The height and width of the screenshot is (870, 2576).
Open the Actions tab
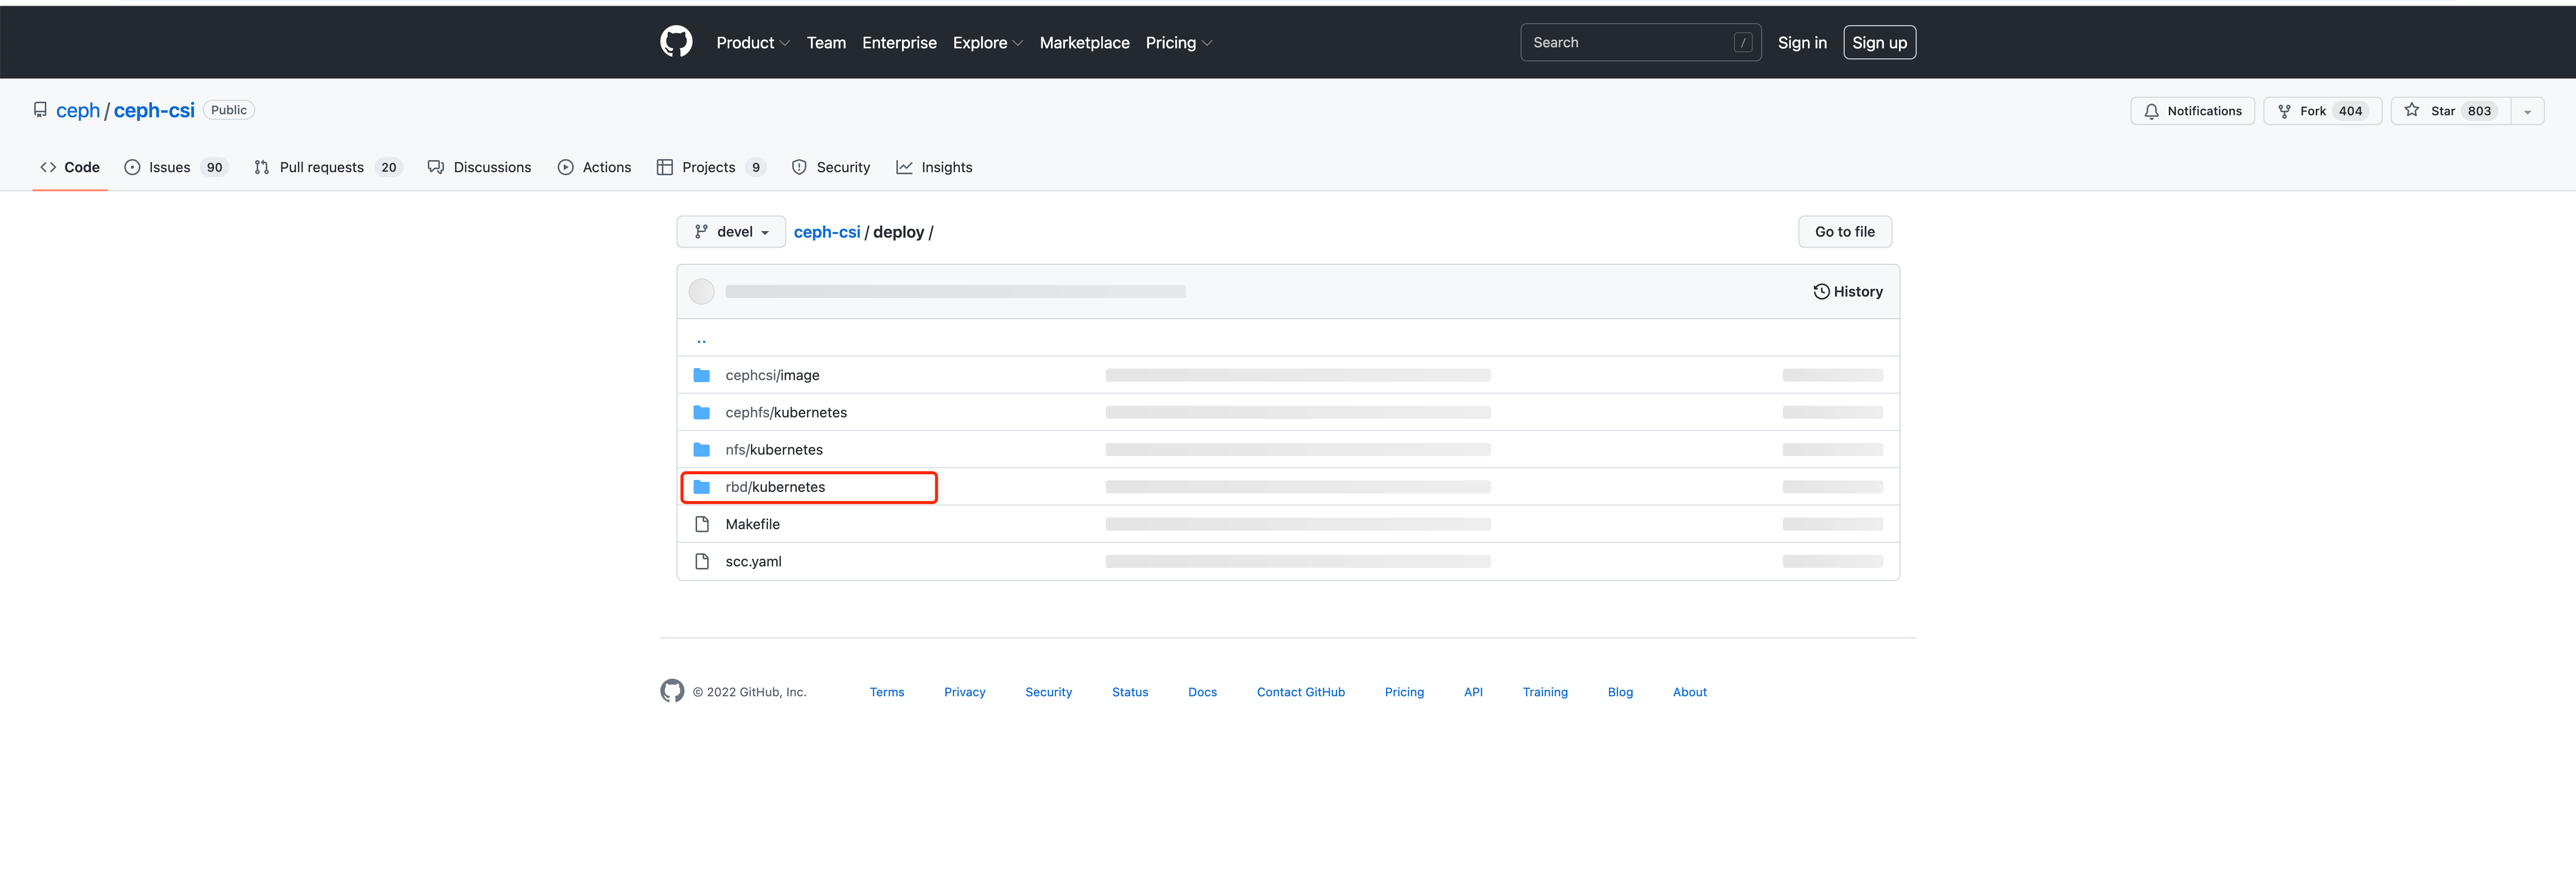(x=595, y=167)
